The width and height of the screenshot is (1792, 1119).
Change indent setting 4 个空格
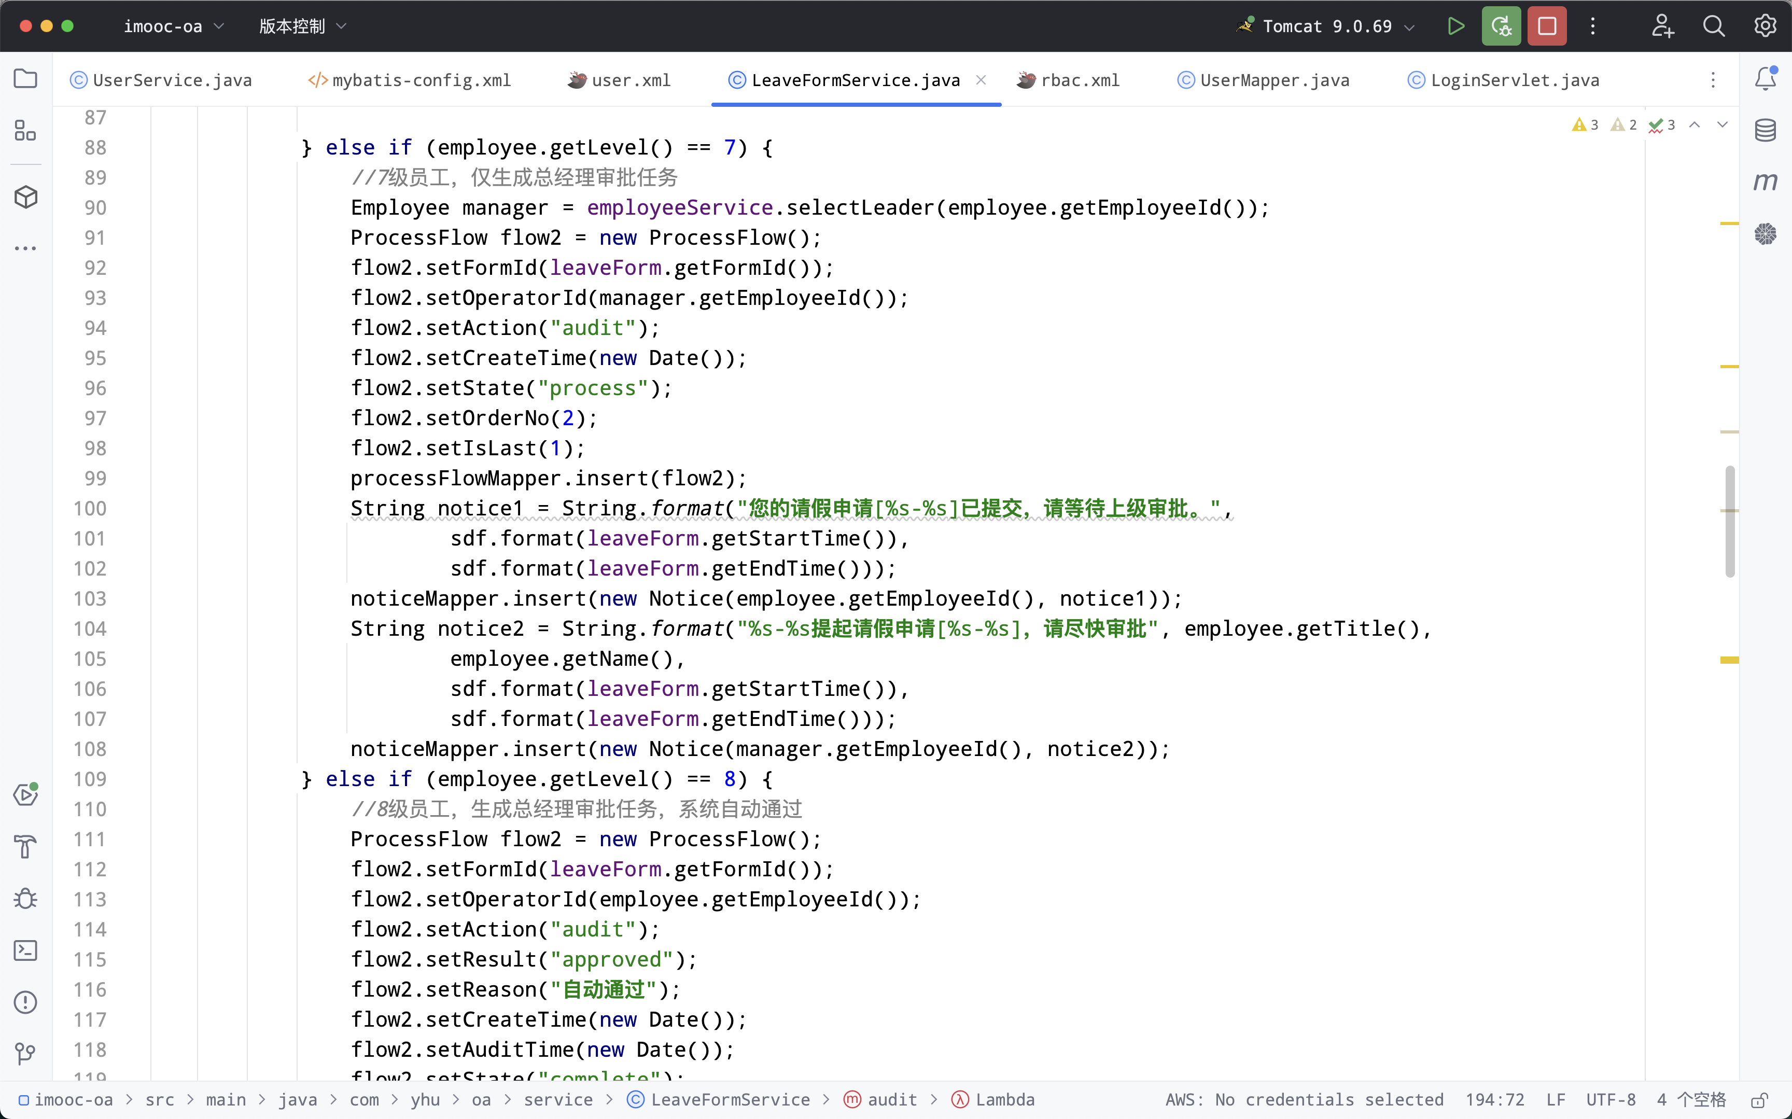point(1691,1100)
